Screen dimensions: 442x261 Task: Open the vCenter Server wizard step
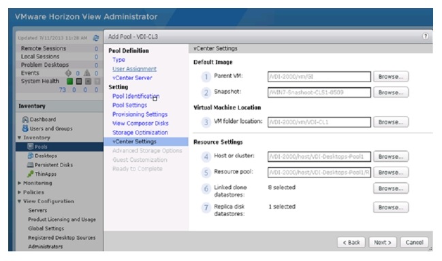(x=132, y=78)
